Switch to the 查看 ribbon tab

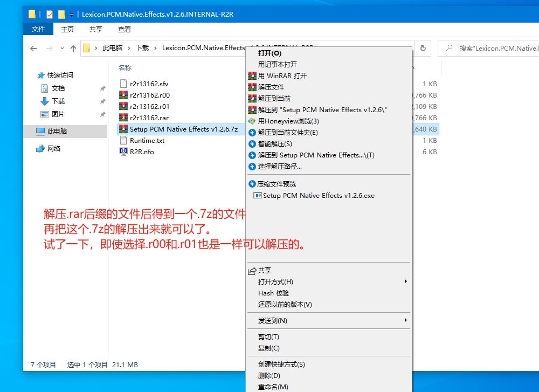point(124,29)
